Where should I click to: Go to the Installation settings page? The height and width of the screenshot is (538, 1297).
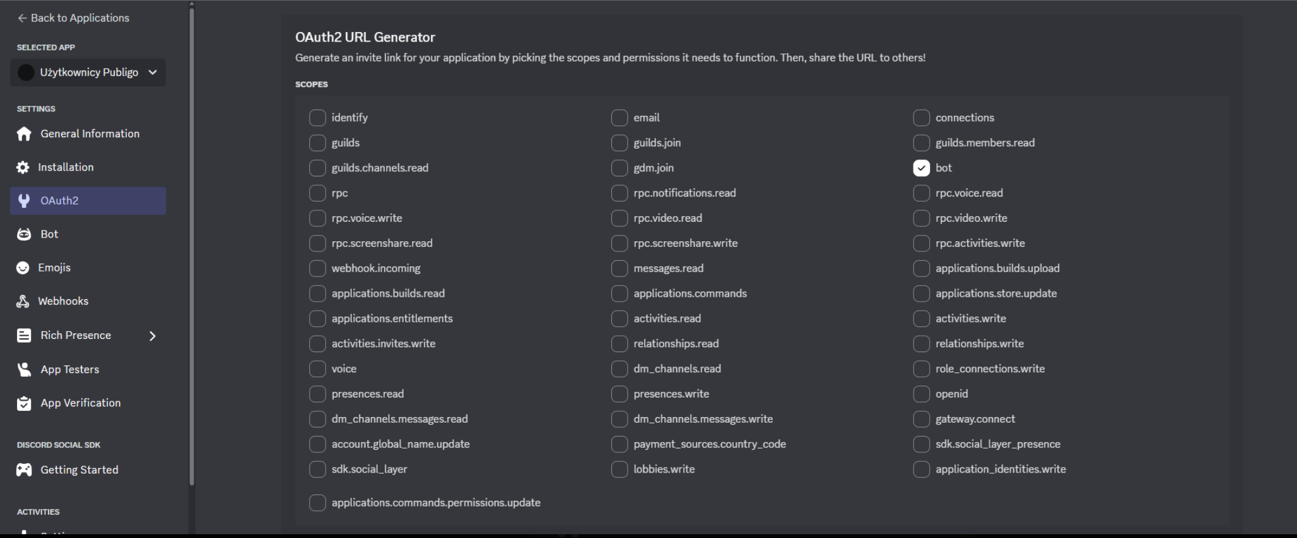pos(66,167)
